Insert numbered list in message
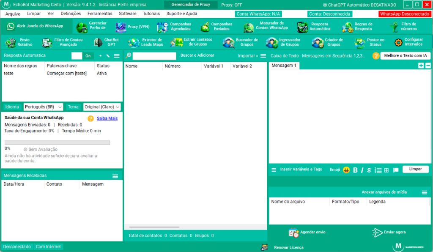Screen dimensions: 433x252 (378, 170)
